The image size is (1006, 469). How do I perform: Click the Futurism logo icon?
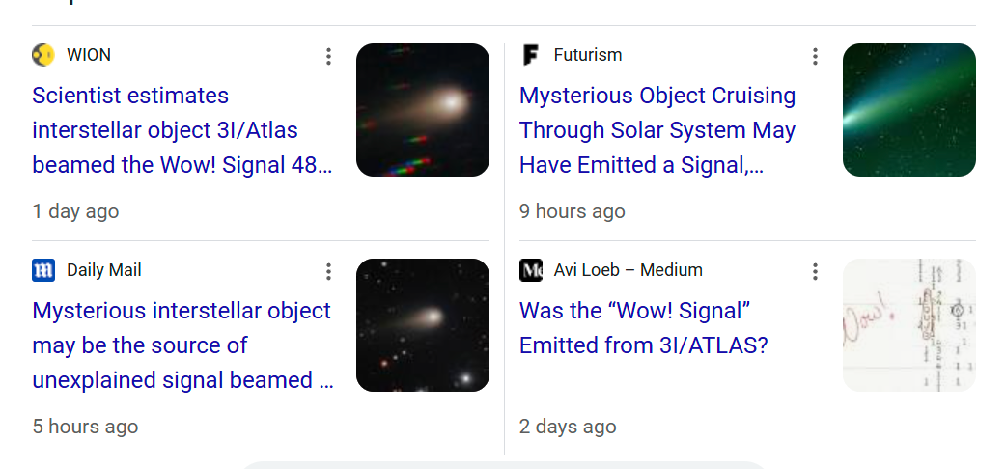coord(530,55)
